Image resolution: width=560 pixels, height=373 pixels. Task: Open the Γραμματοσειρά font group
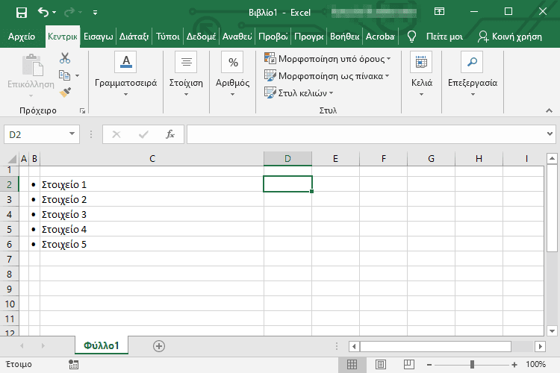point(125,75)
